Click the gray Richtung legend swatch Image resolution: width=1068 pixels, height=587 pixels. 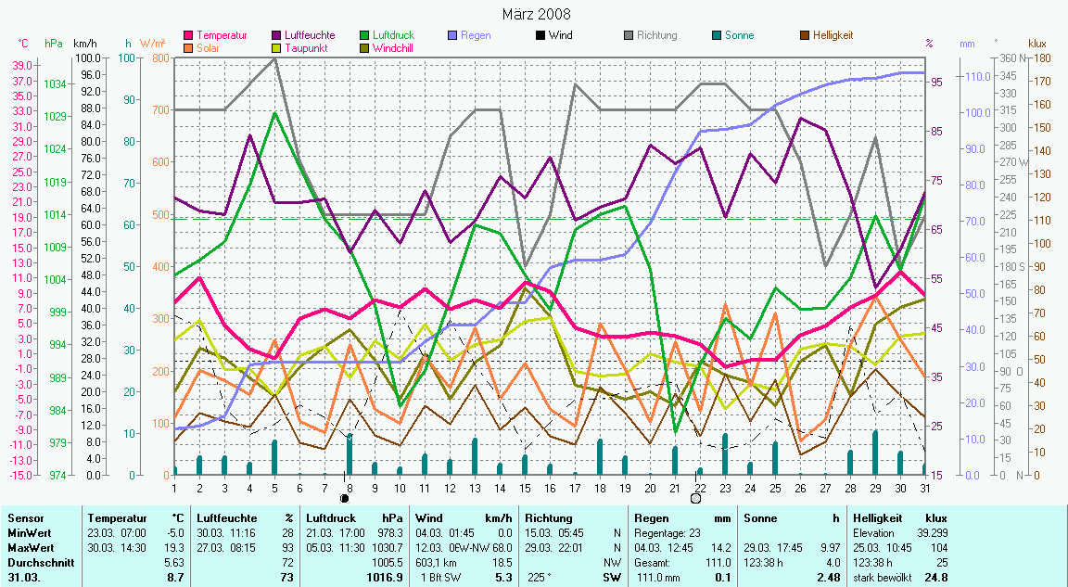[628, 35]
